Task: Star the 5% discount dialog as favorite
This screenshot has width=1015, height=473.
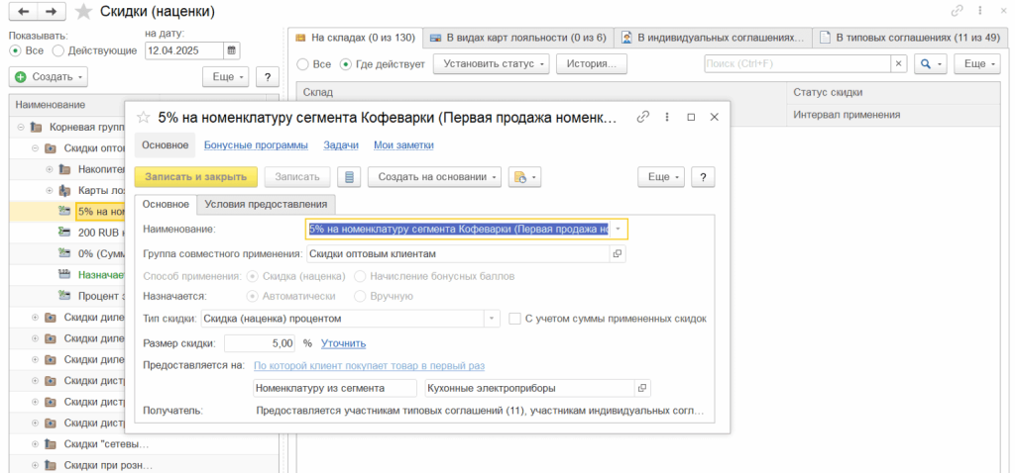Action: pyautogui.click(x=144, y=117)
